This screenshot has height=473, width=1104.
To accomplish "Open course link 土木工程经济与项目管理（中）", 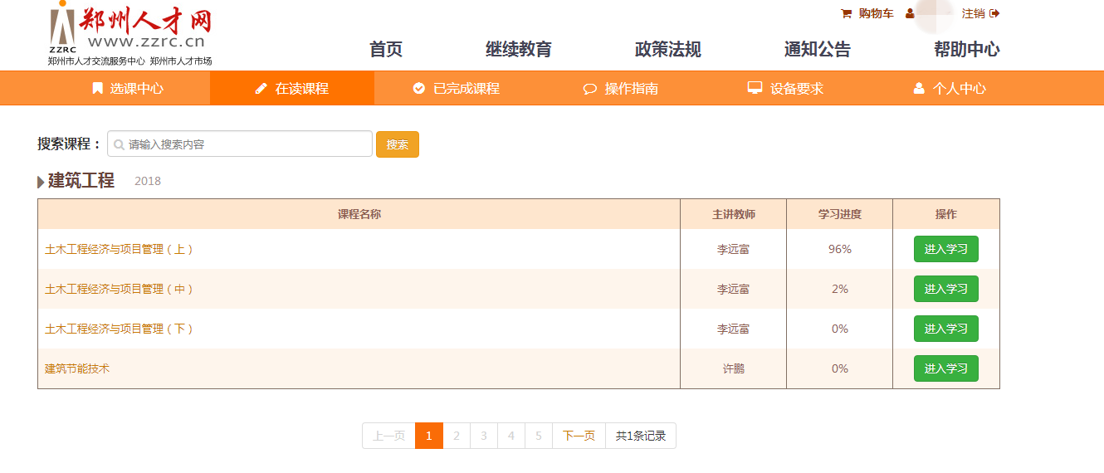I will point(120,289).
